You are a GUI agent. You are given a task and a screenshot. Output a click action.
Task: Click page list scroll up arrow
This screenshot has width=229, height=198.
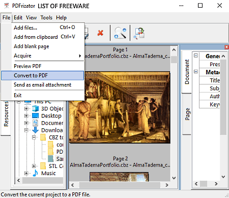point(174,50)
